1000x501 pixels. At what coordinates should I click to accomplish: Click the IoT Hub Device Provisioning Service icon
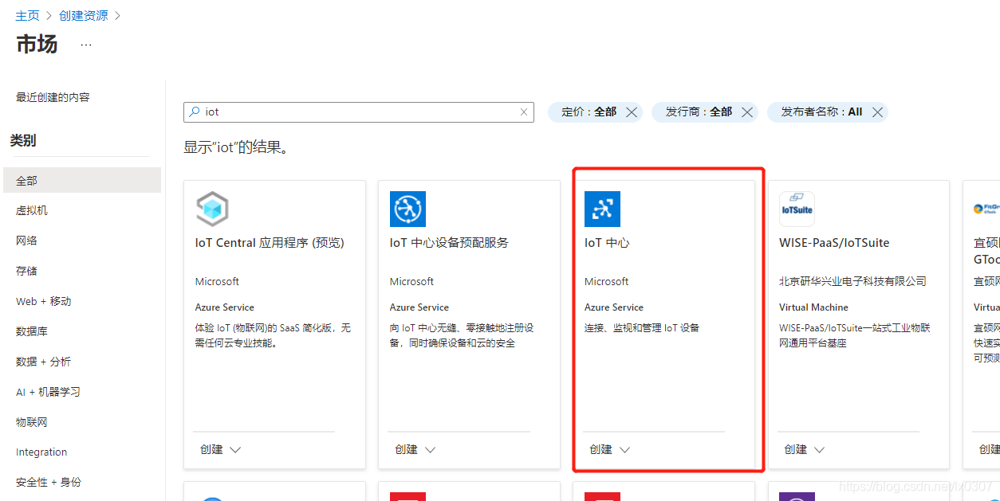(407, 209)
